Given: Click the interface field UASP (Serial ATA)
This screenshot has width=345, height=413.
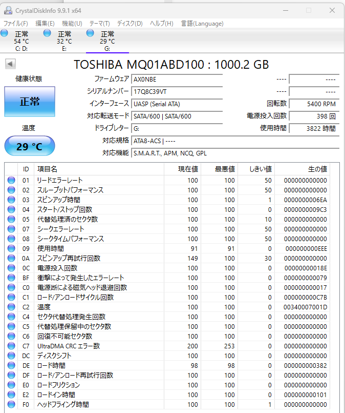Looking at the screenshot, I should pos(177,104).
